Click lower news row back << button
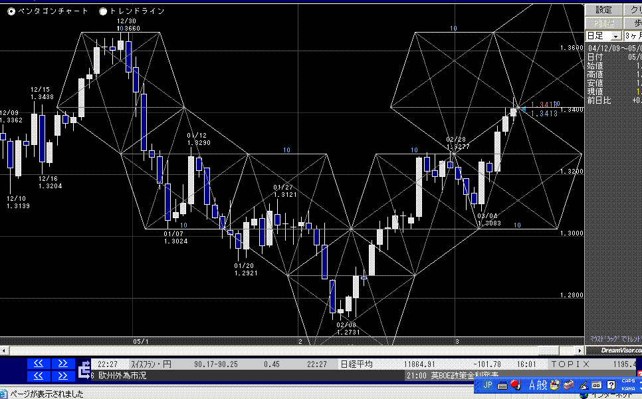 [39, 376]
